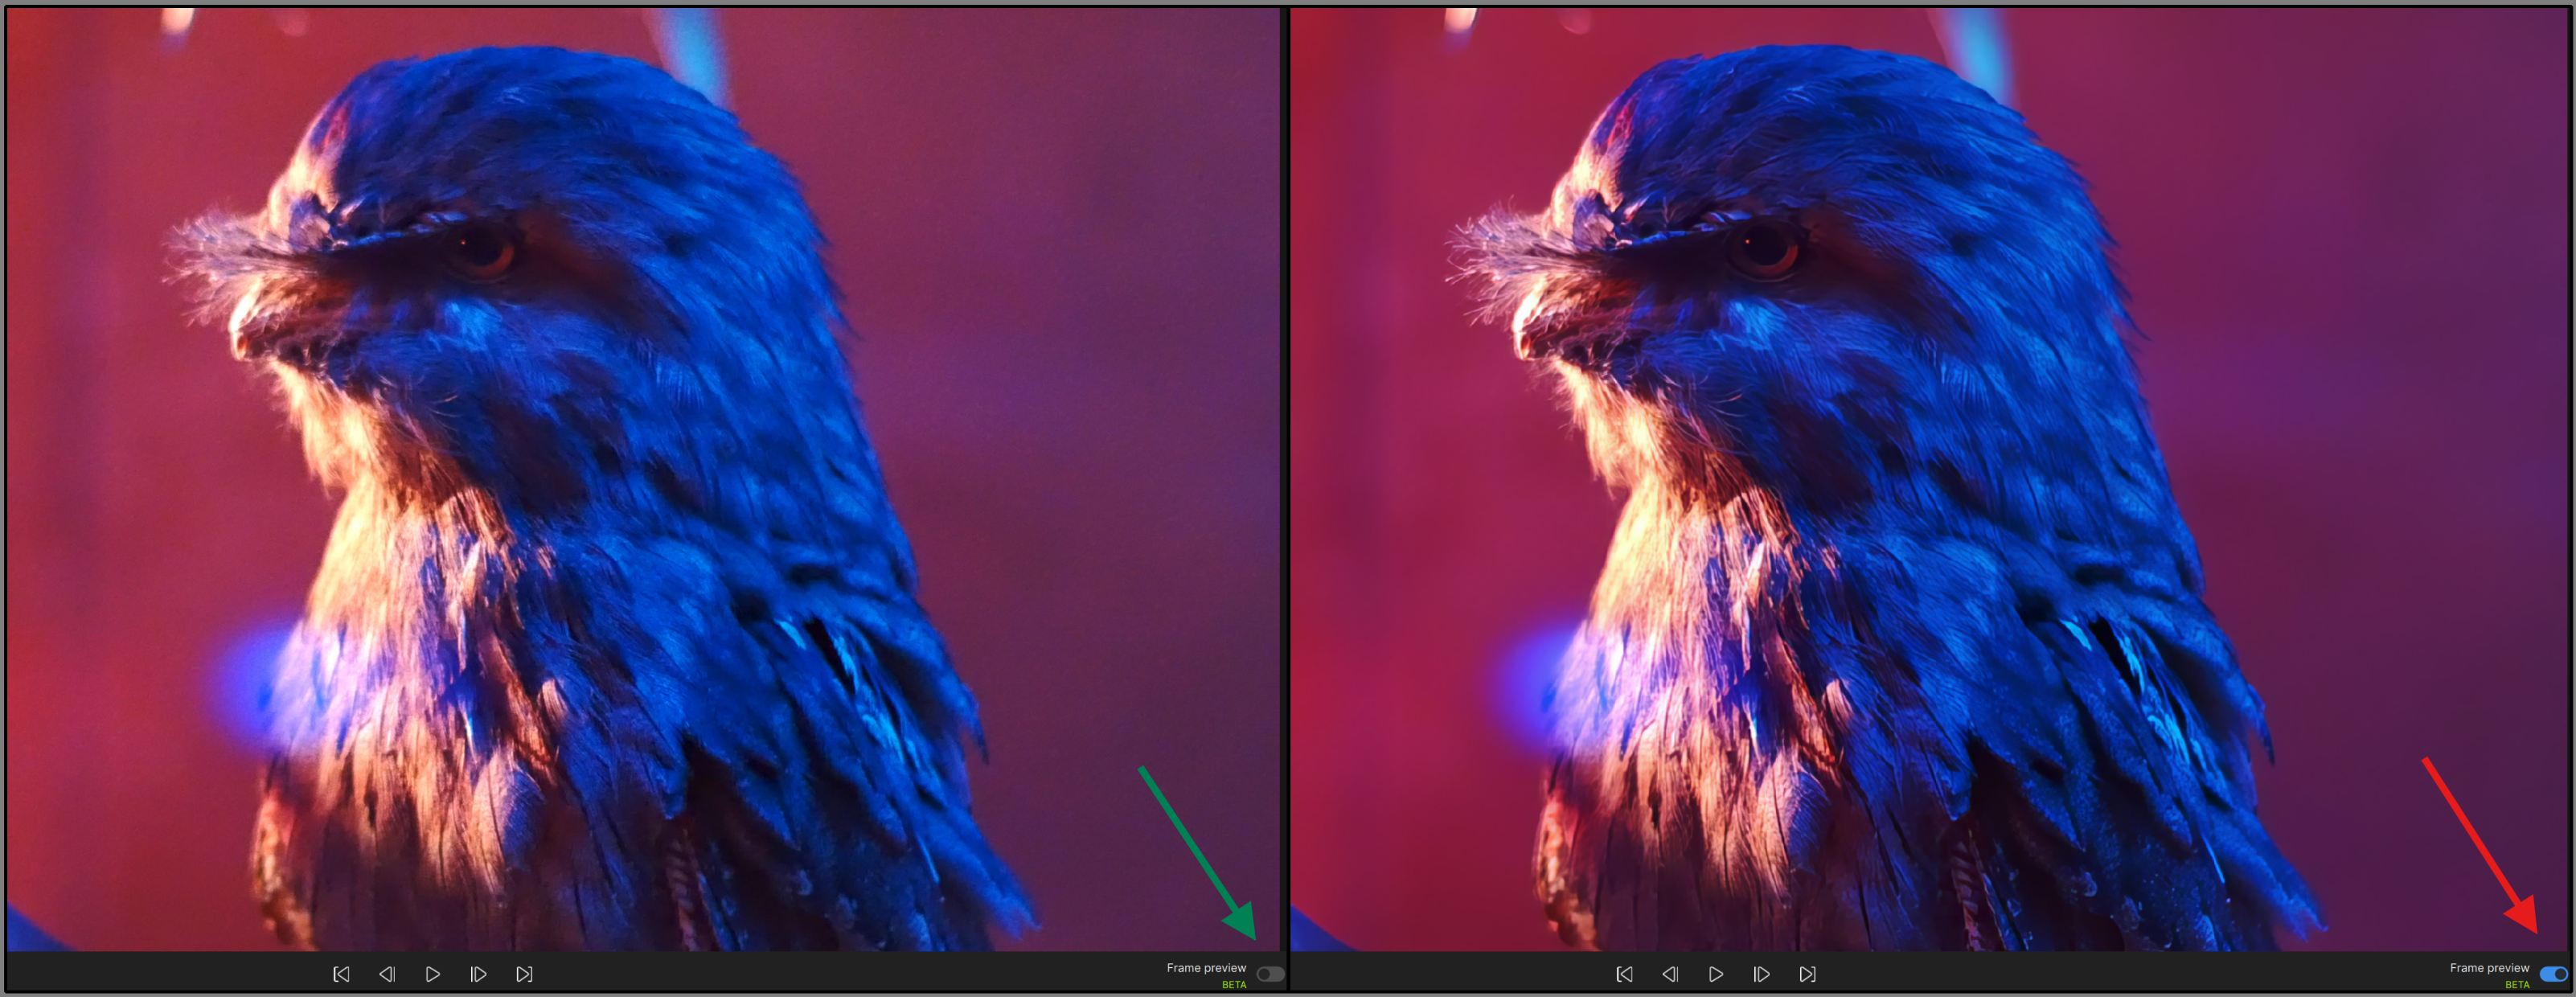The height and width of the screenshot is (997, 2576).
Task: Step back one frame in left viewer
Action: [x=387, y=974]
